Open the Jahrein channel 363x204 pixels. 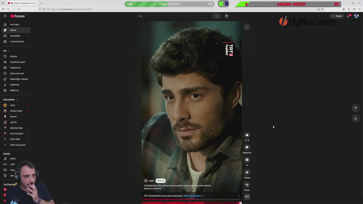pos(16,122)
